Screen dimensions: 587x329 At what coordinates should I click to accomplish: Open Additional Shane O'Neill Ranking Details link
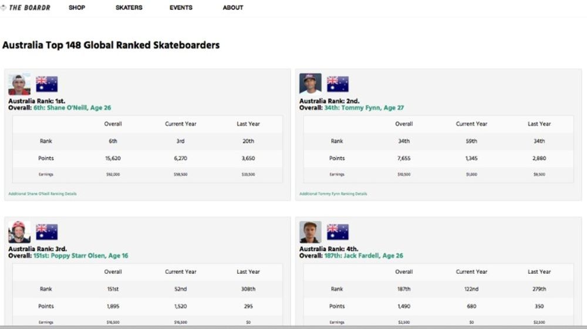coord(42,194)
